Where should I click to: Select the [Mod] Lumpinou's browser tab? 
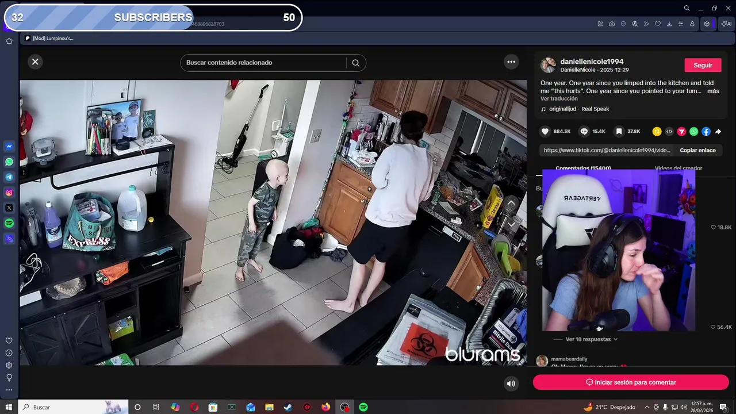pyautogui.click(x=49, y=39)
